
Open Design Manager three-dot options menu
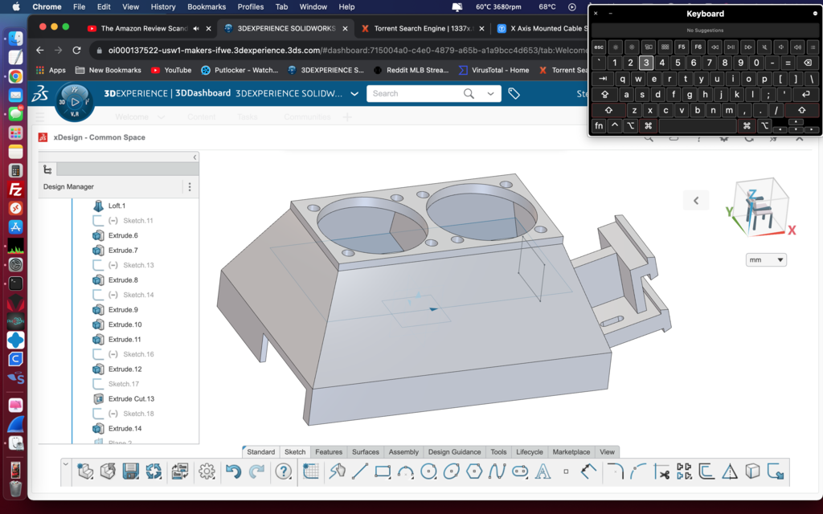tap(190, 186)
